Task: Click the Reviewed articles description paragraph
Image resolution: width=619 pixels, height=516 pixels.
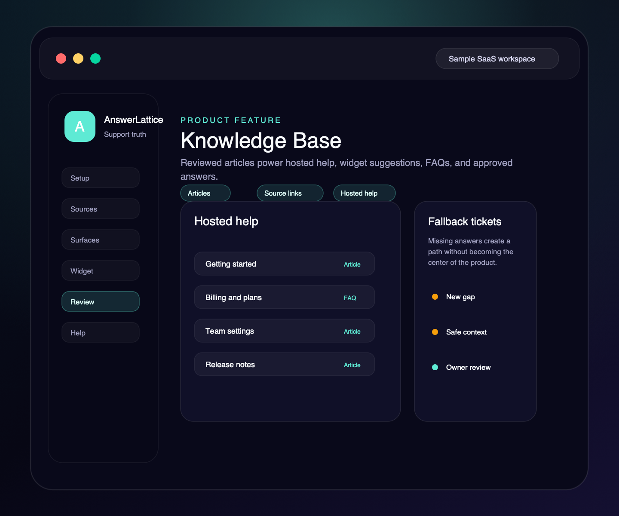Action: tap(346, 169)
